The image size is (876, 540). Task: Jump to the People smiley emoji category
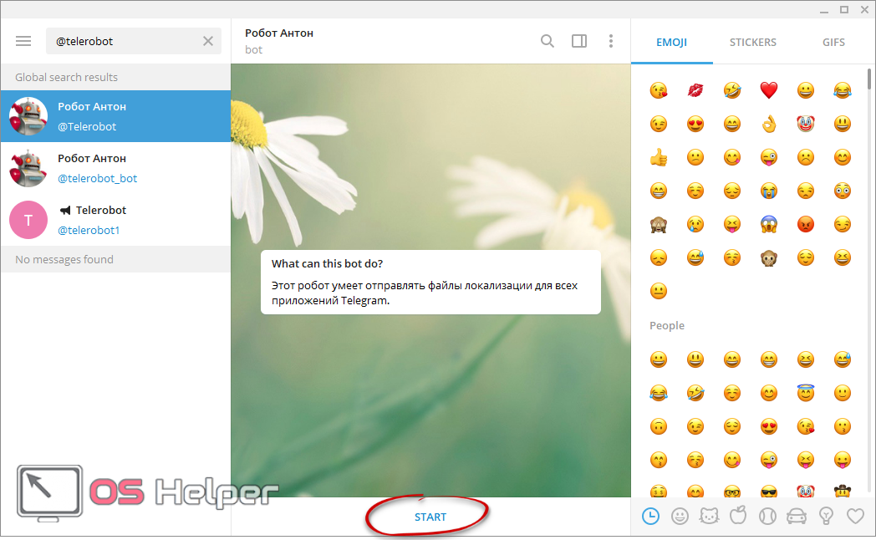tap(680, 516)
